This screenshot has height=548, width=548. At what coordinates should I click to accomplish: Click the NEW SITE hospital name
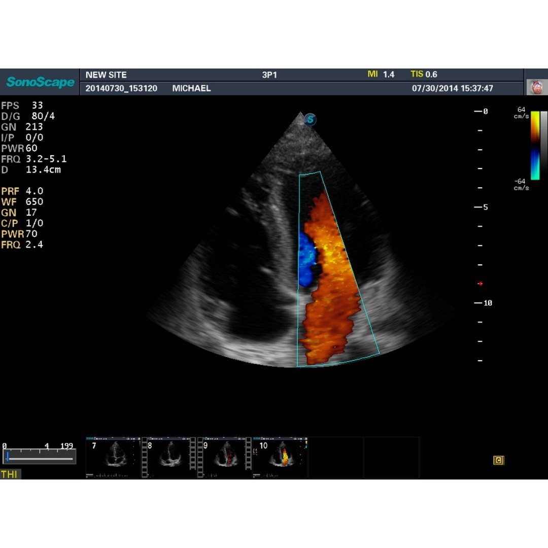[106, 75]
